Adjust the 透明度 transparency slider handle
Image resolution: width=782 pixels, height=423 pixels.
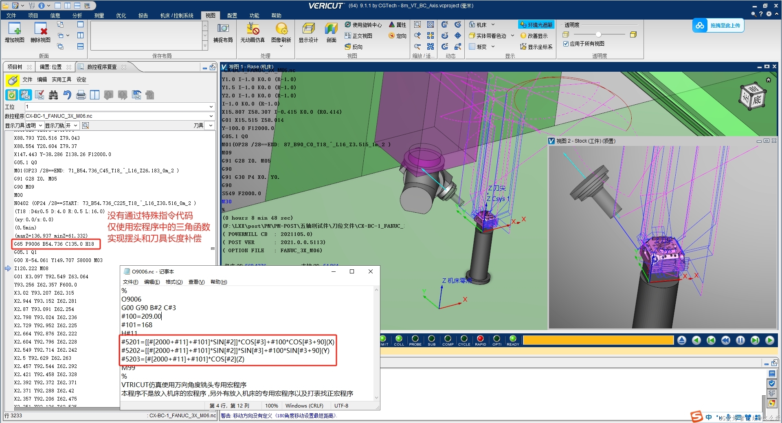[x=598, y=35]
